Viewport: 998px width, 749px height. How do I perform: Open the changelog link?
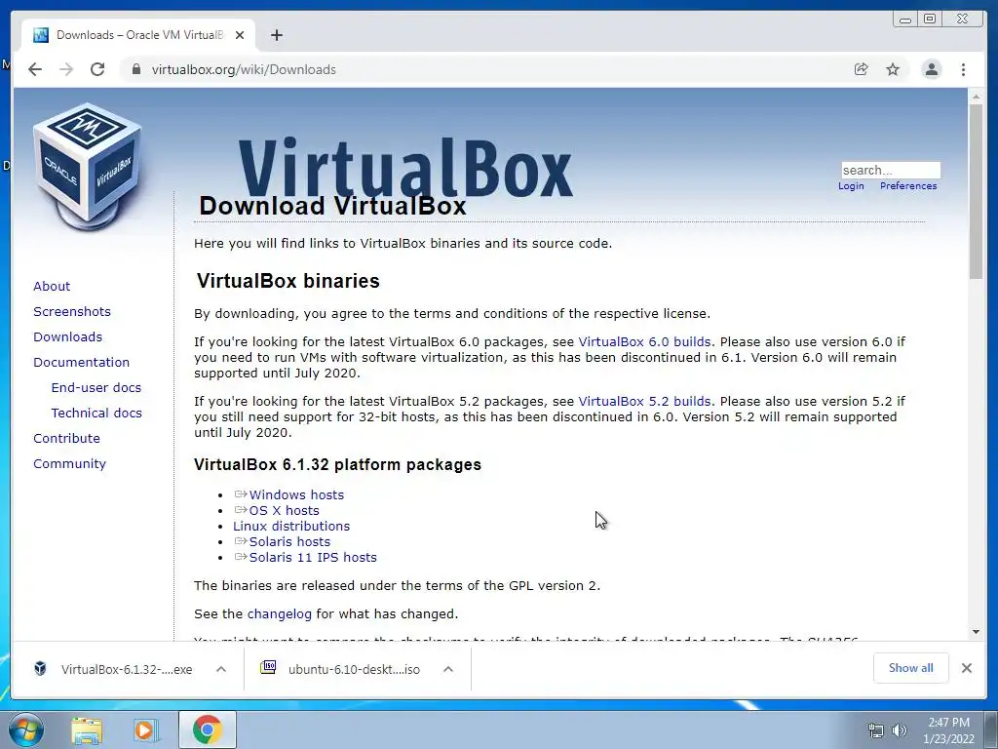pos(280,614)
